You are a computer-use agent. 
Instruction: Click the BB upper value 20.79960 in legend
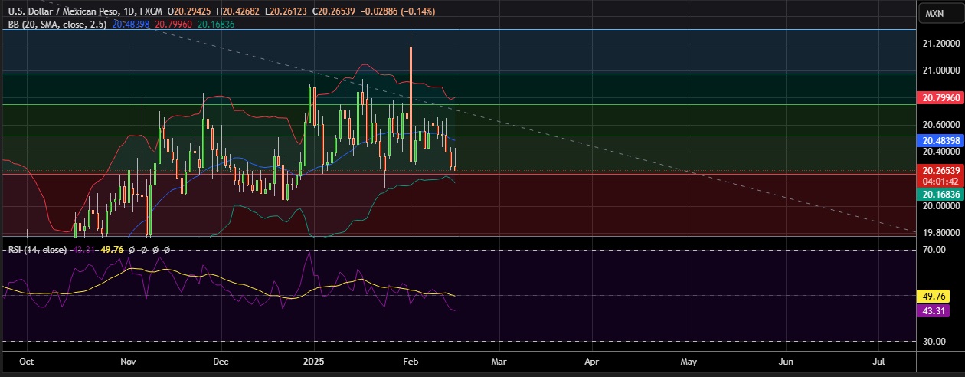(174, 25)
